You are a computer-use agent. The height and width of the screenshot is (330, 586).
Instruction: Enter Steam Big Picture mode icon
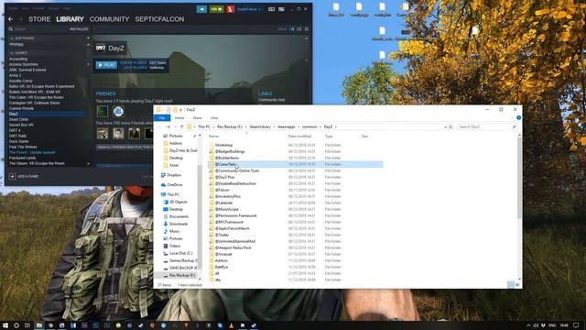click(281, 9)
